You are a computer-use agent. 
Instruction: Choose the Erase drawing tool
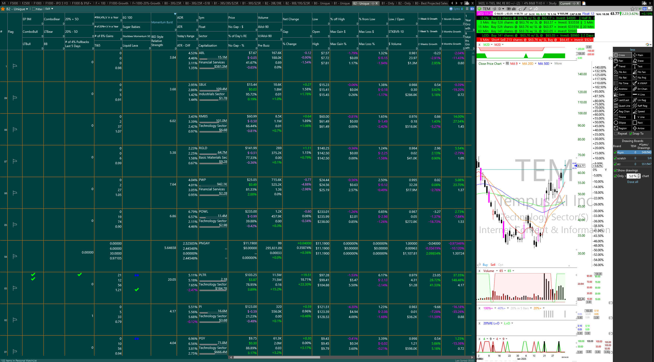[x=641, y=61]
